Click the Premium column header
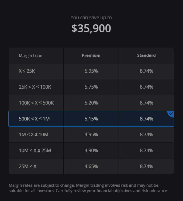 coord(91,55)
